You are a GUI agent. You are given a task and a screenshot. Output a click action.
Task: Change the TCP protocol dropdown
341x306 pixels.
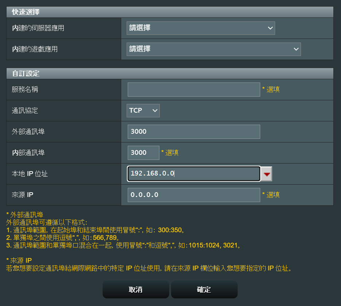click(x=143, y=110)
